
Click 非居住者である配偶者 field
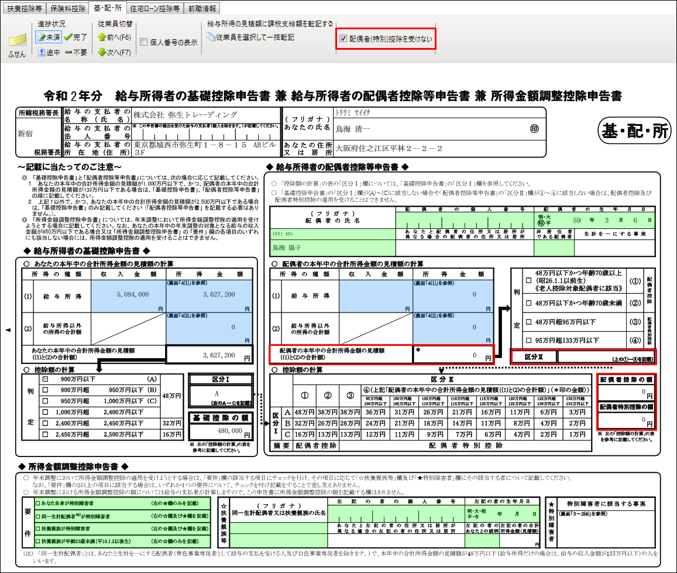click(554, 248)
